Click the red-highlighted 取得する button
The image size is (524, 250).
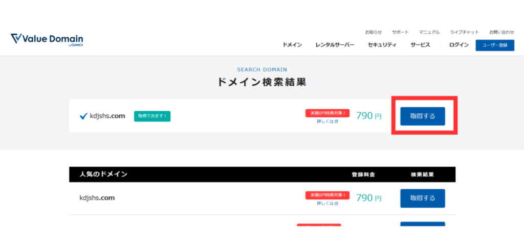pyautogui.click(x=422, y=116)
